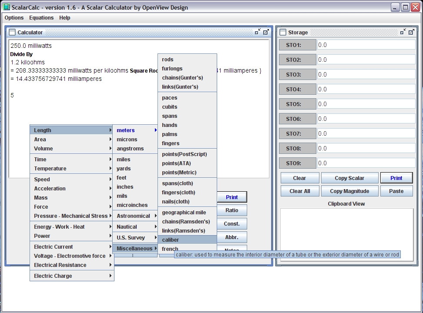Expand the Area category submenu

[x=71, y=140]
